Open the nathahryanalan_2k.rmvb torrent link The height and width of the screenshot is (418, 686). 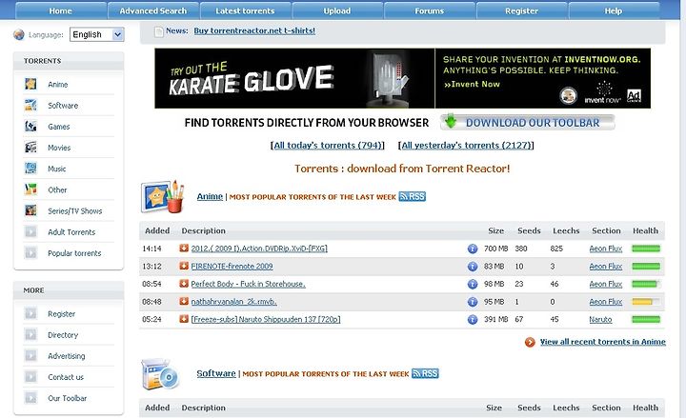point(233,301)
